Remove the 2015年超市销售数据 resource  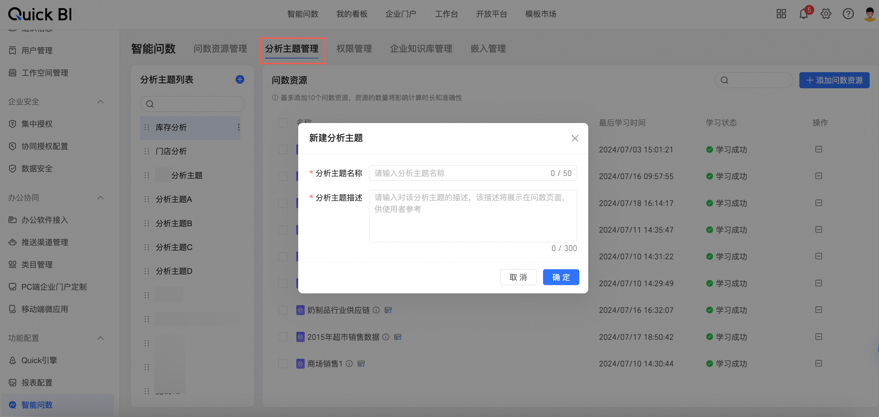click(819, 336)
